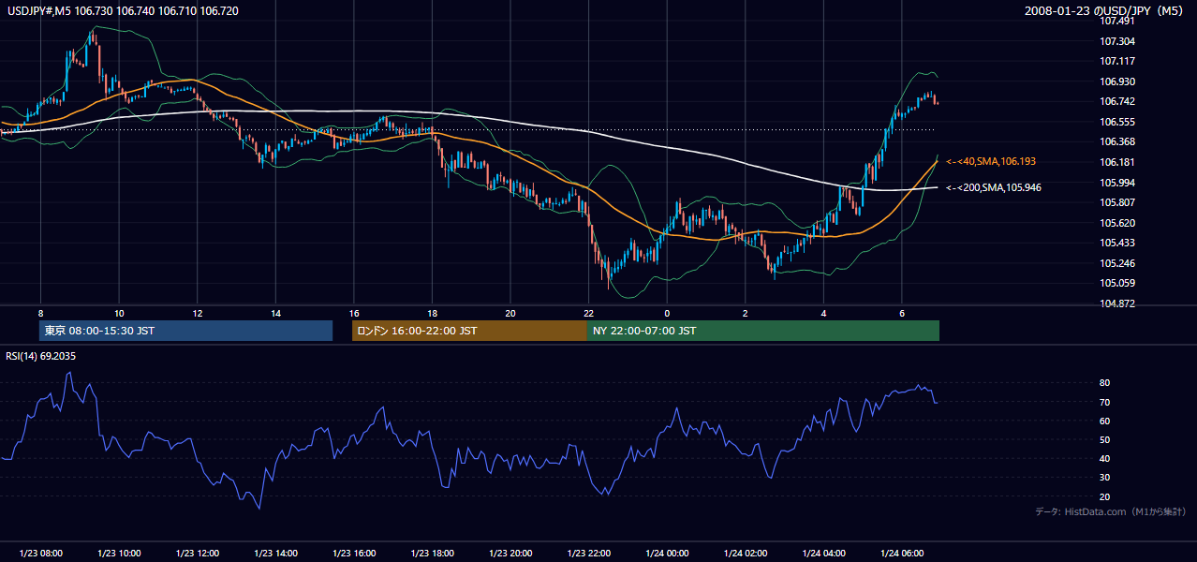
Task: Click the 105.246 price axis label
Action: pos(1117,263)
